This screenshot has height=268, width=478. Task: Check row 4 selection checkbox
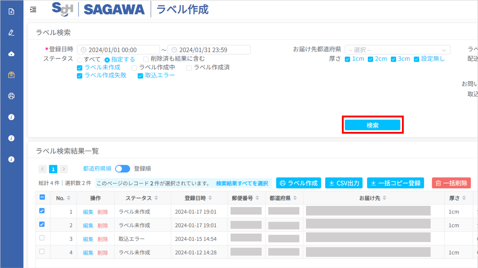click(x=42, y=251)
